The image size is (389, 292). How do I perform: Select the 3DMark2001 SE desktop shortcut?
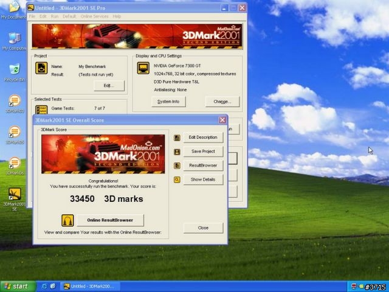[15, 199]
